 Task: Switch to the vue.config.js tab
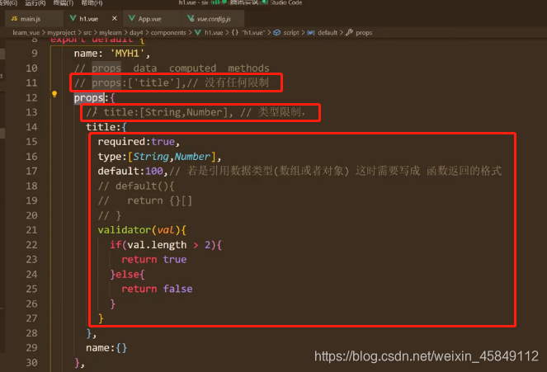213,19
